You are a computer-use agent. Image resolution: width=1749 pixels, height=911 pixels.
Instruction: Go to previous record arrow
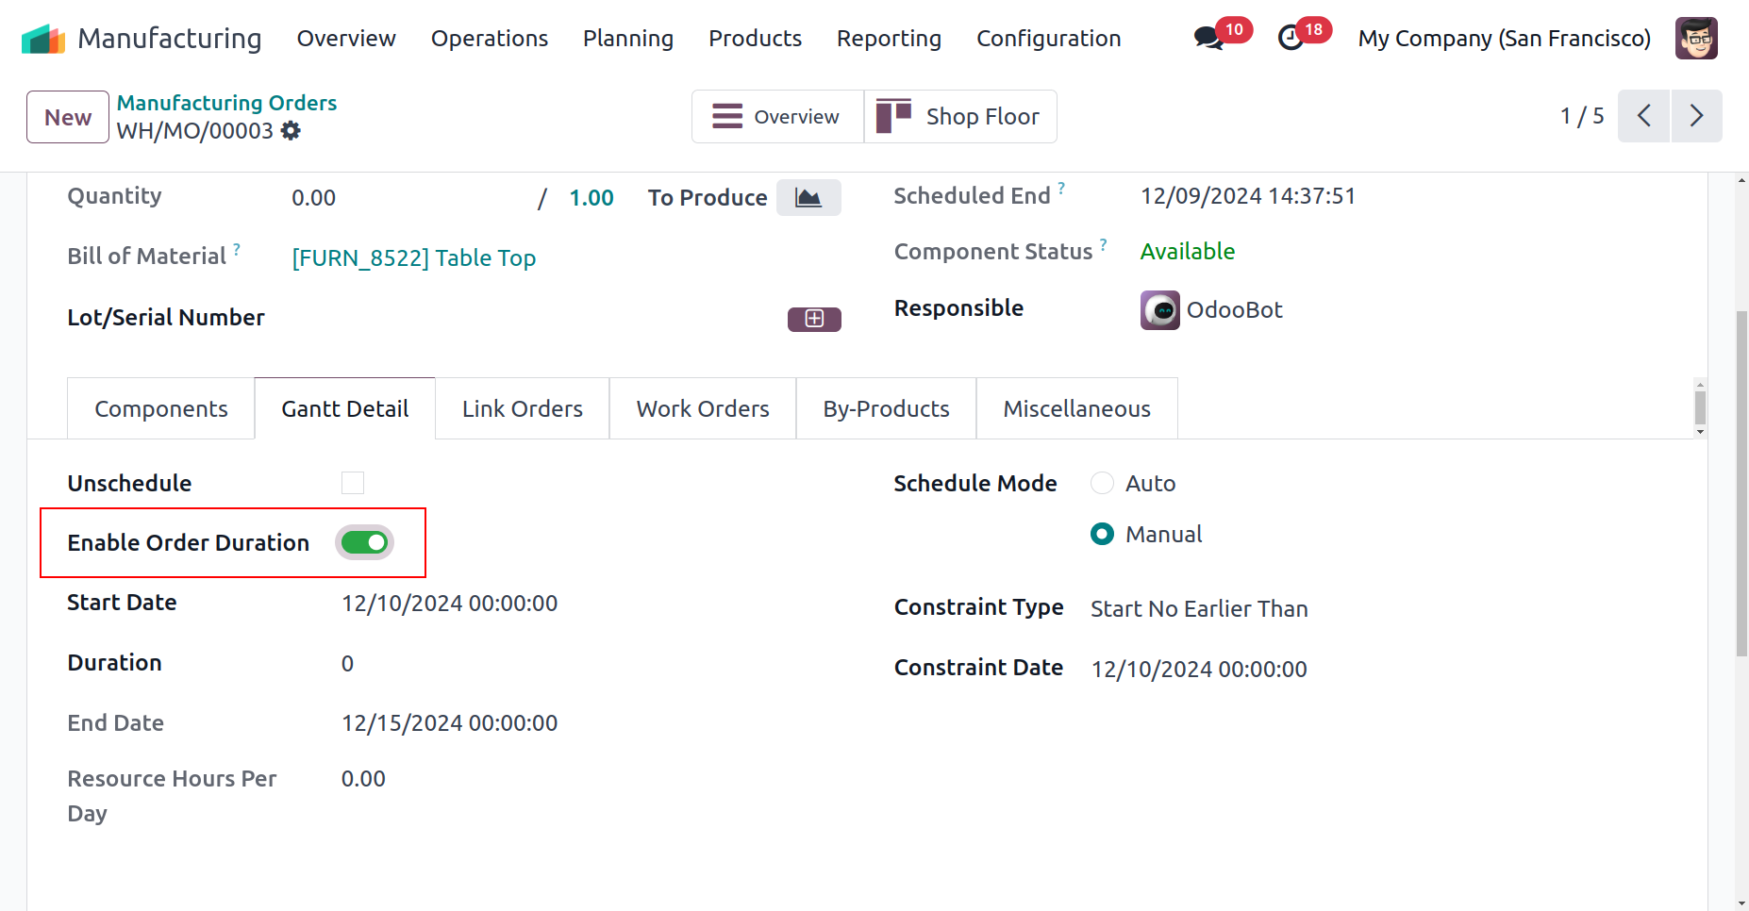[1643, 116]
